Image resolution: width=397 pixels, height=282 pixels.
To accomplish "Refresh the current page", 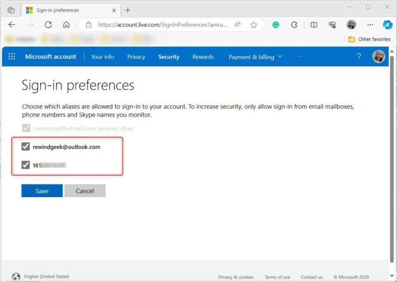I will click(x=48, y=24).
